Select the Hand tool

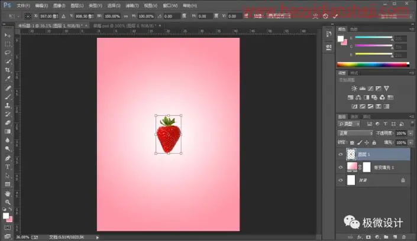pos(8,194)
